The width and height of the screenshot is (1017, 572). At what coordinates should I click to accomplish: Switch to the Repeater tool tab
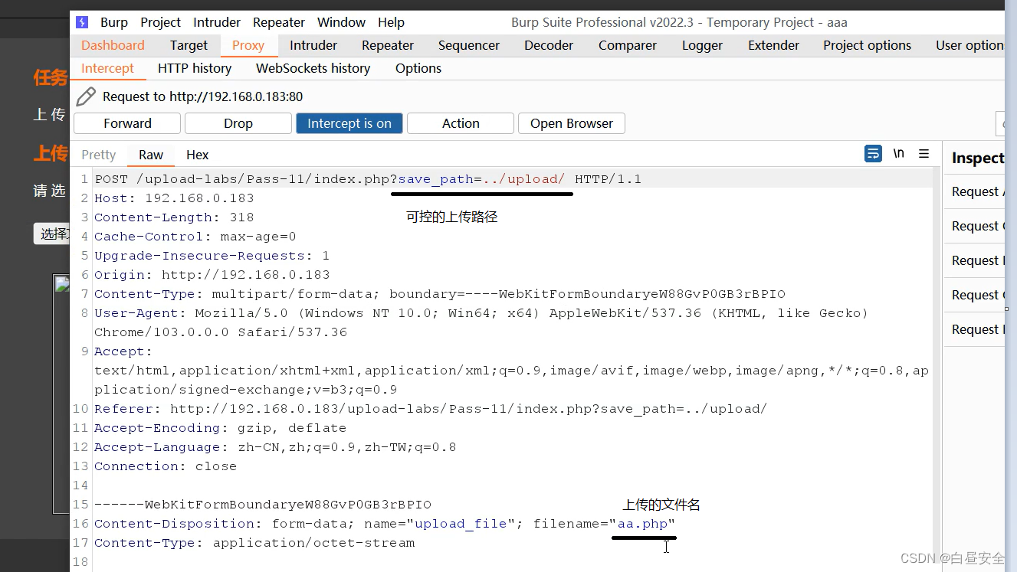click(x=388, y=45)
